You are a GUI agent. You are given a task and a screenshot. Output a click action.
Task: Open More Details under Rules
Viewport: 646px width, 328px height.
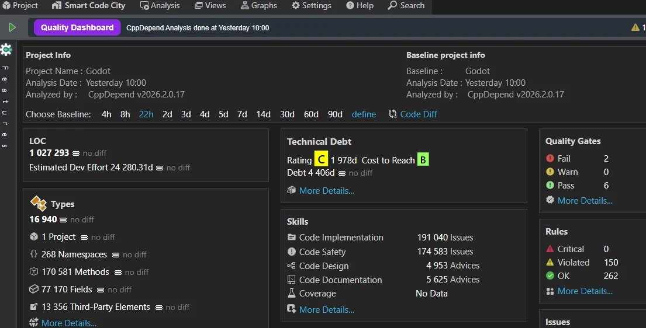coord(585,291)
